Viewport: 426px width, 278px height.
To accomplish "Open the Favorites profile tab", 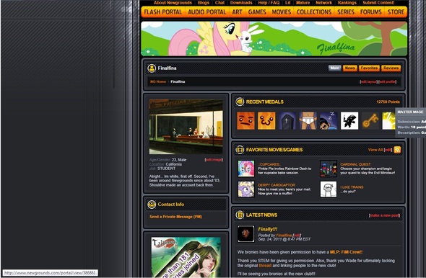I will (x=369, y=68).
